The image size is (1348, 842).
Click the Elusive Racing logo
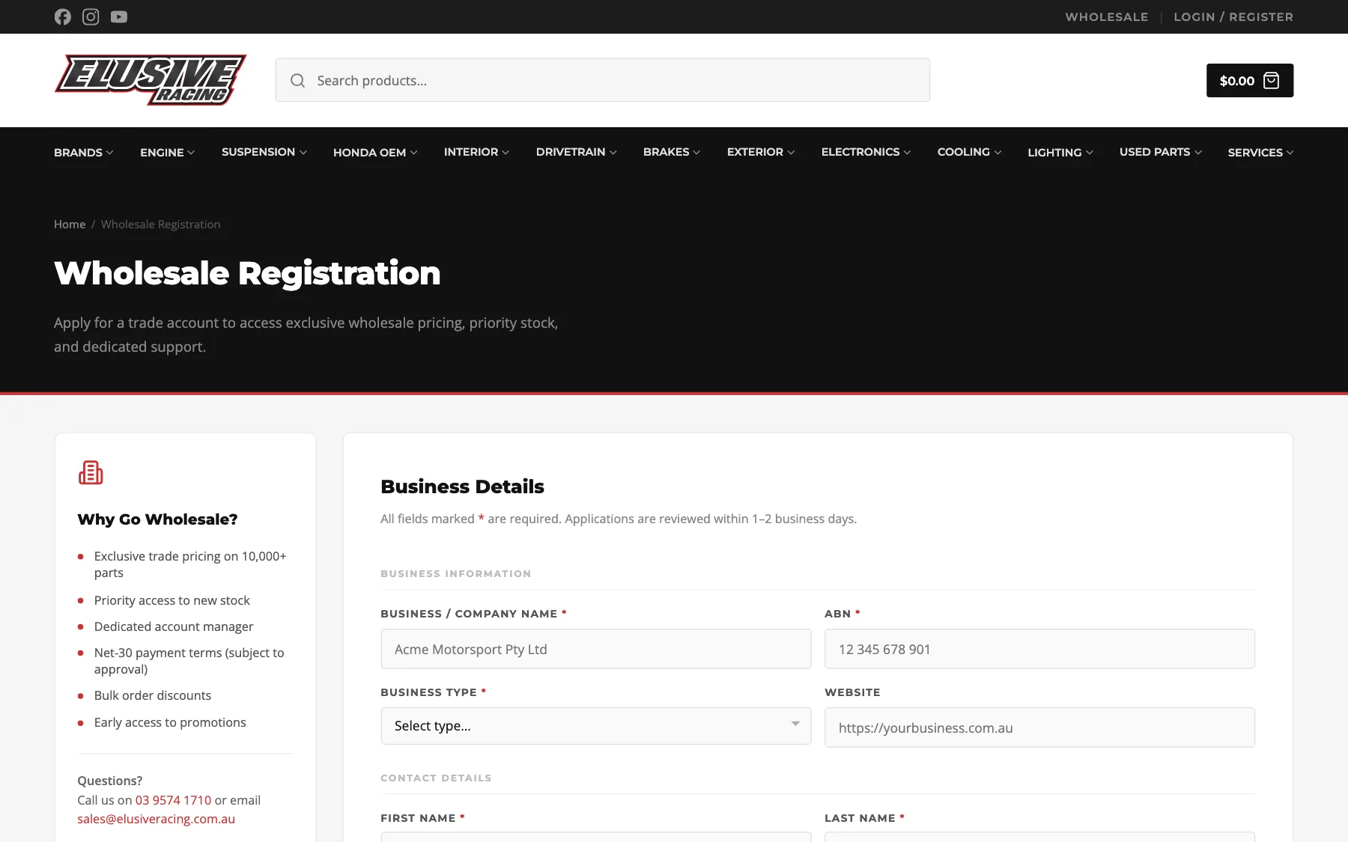click(151, 80)
